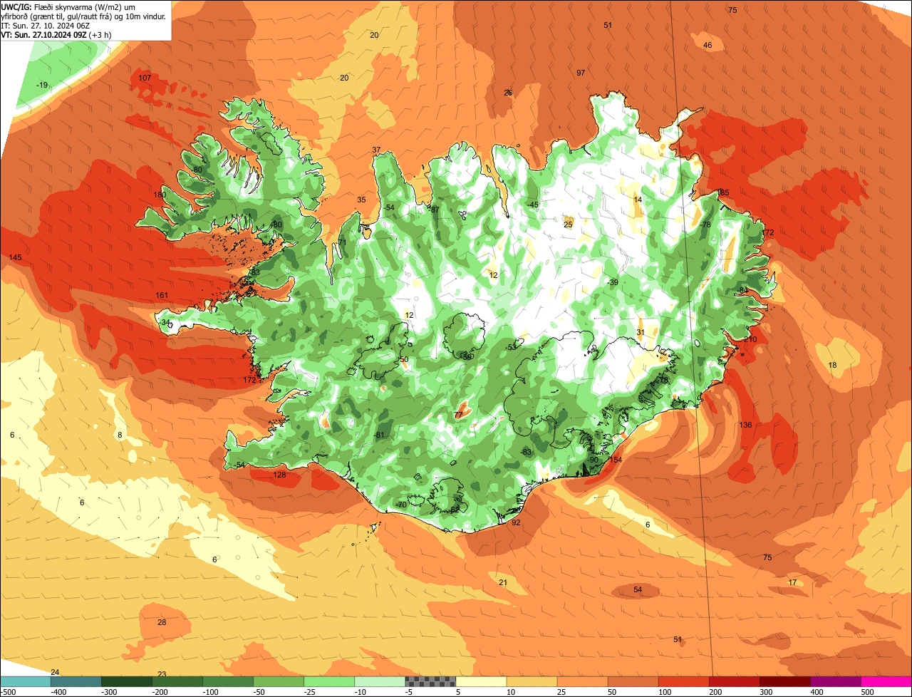
Task: Pick the magenta swatch right of the 500 label
Action: point(886,681)
